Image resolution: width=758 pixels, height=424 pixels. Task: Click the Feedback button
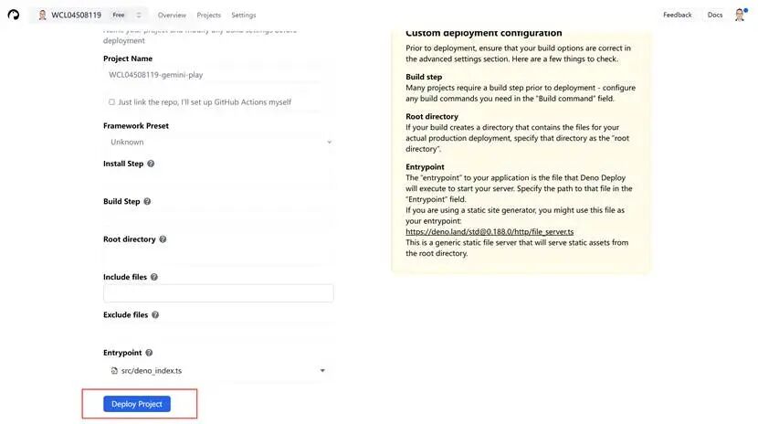(677, 15)
